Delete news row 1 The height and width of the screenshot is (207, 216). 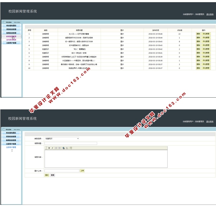point(198,34)
